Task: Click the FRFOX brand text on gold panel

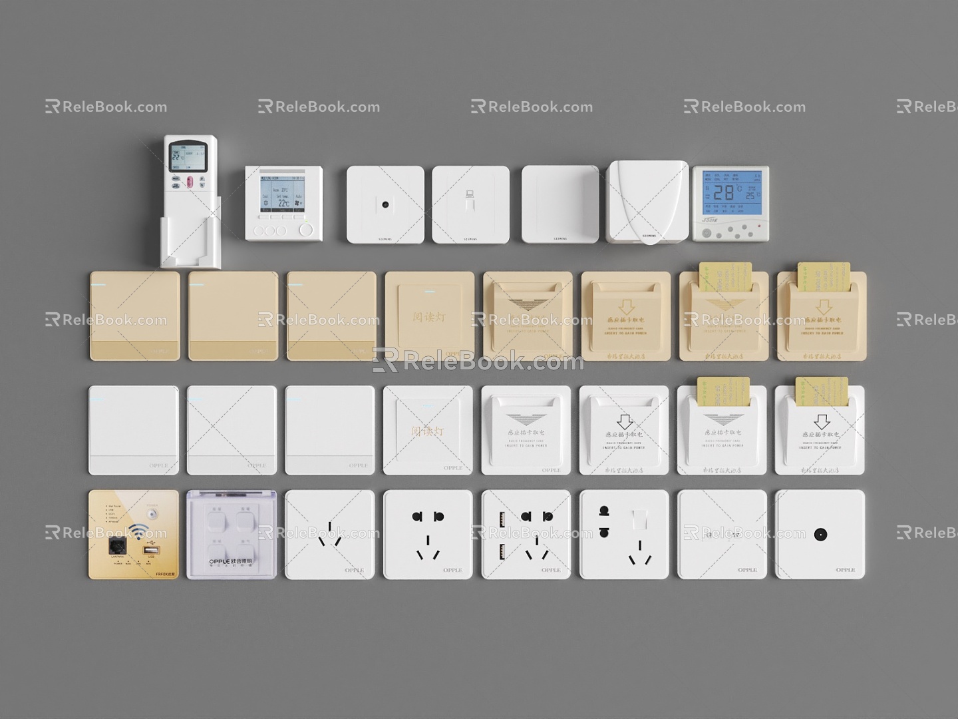Action: (164, 573)
